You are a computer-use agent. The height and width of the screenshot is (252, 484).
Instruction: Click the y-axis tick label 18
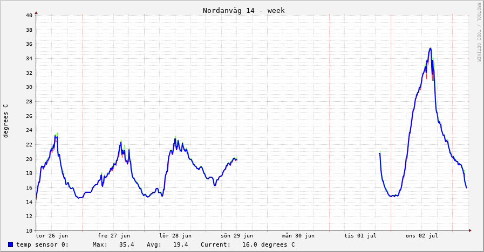tap(29, 173)
